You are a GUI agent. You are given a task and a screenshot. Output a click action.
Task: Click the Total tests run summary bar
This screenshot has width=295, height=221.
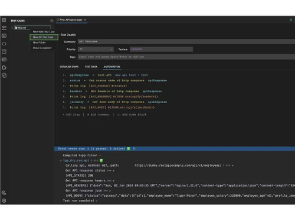[175, 149]
